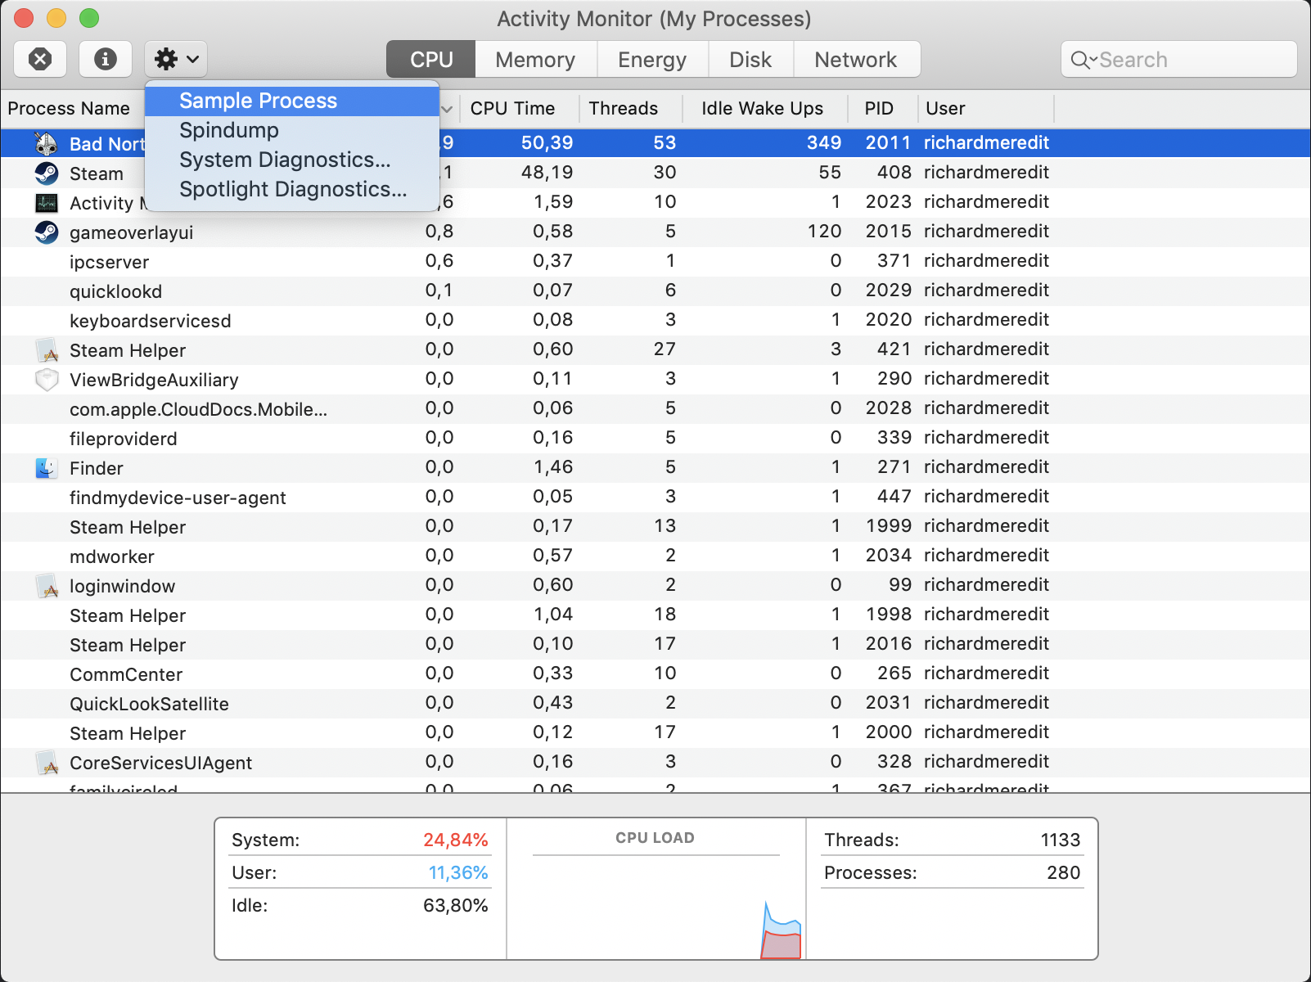Screen dimensions: 1311x982
Task: Sort by the User column header
Action: pyautogui.click(x=945, y=108)
